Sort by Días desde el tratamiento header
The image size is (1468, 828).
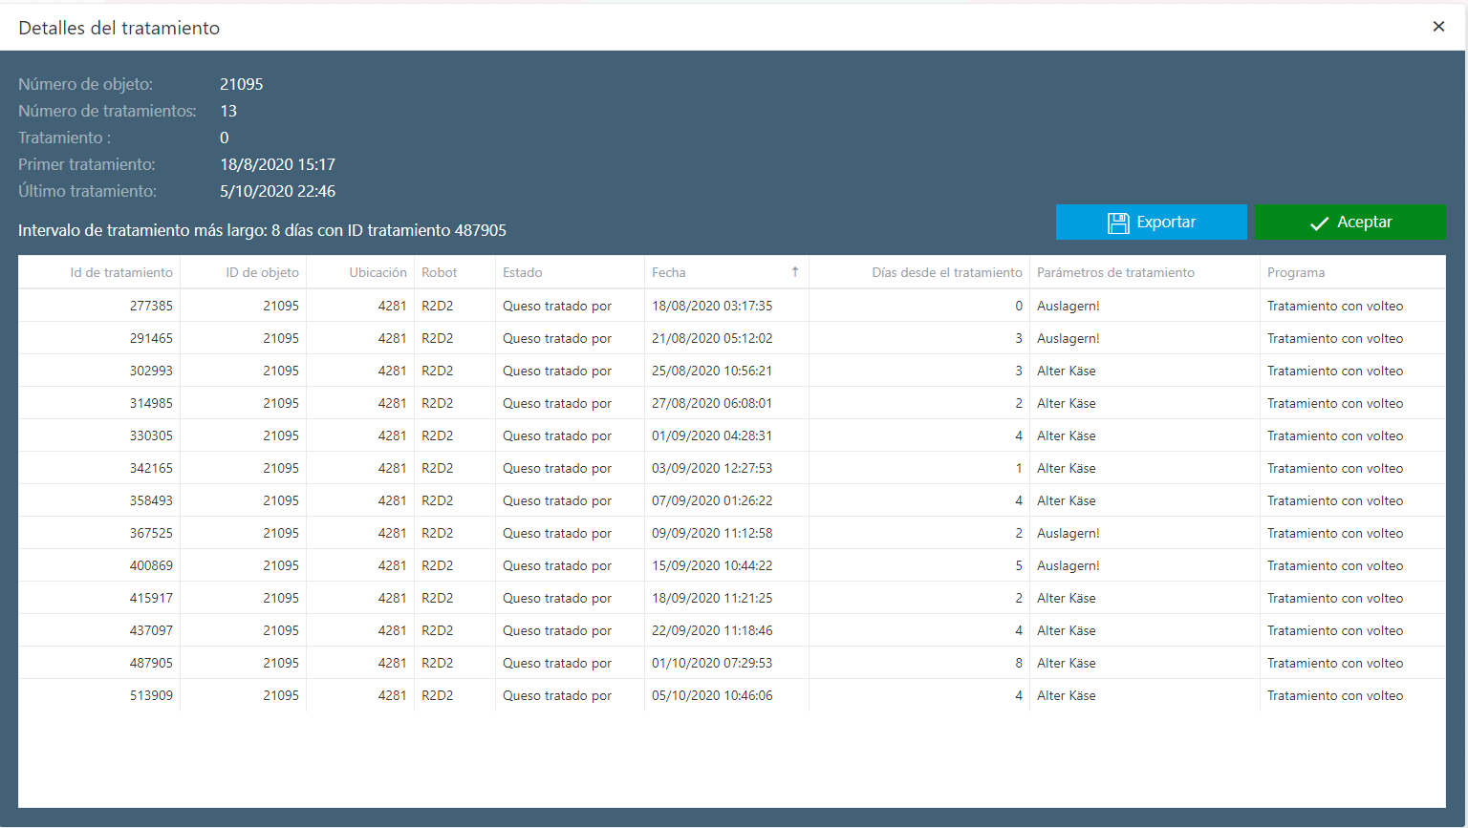(x=946, y=272)
